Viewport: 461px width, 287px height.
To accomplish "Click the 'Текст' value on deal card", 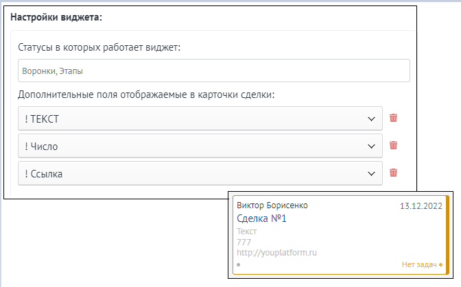I will coord(246,232).
